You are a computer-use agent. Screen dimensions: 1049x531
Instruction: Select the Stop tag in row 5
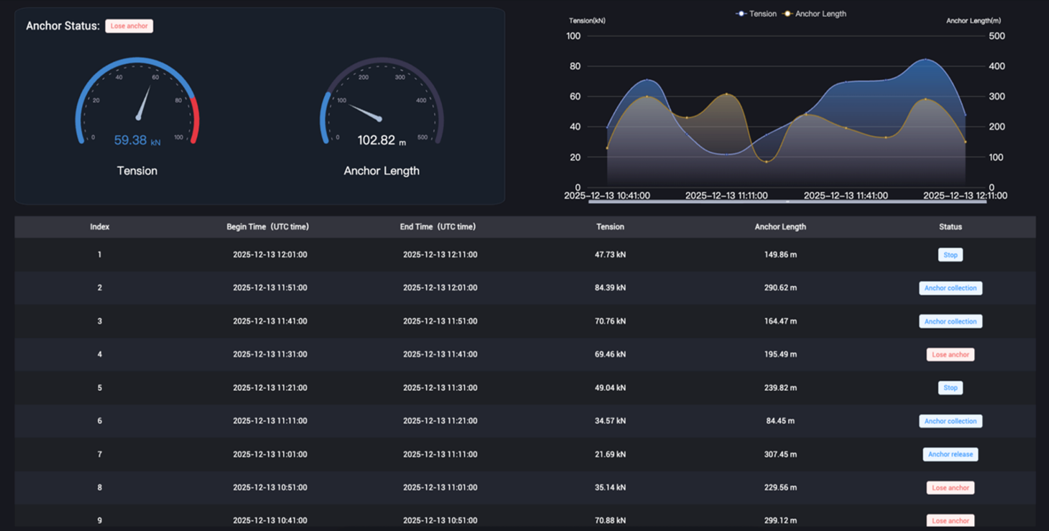950,388
